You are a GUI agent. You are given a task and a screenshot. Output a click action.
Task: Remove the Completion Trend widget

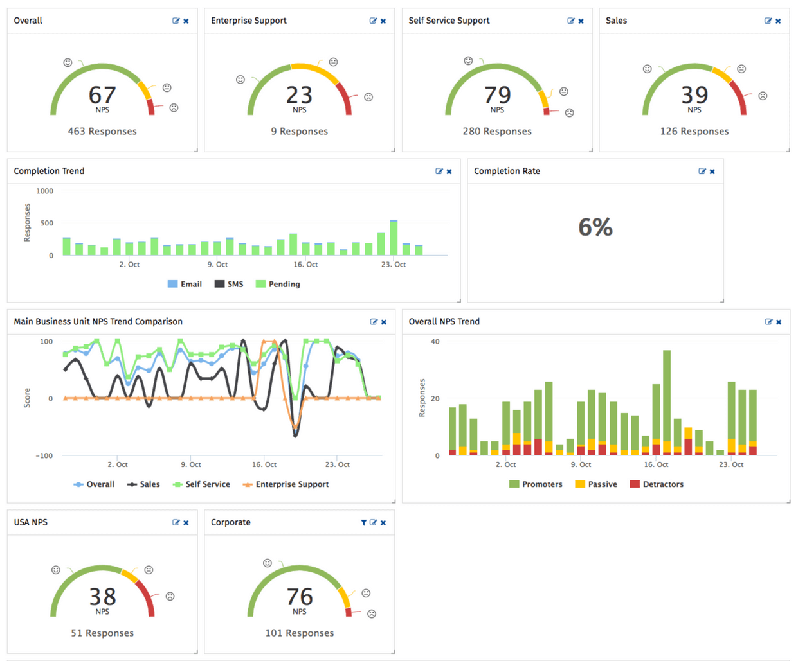[449, 172]
